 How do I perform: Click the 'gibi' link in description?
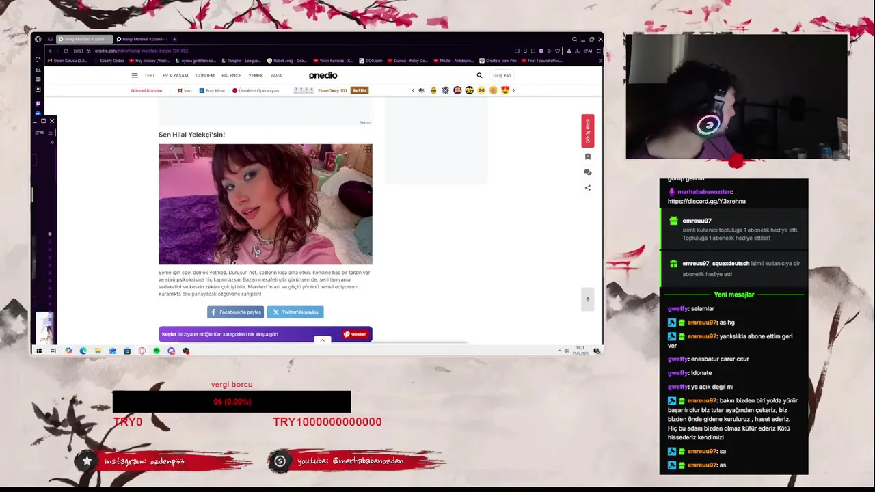click(282, 279)
